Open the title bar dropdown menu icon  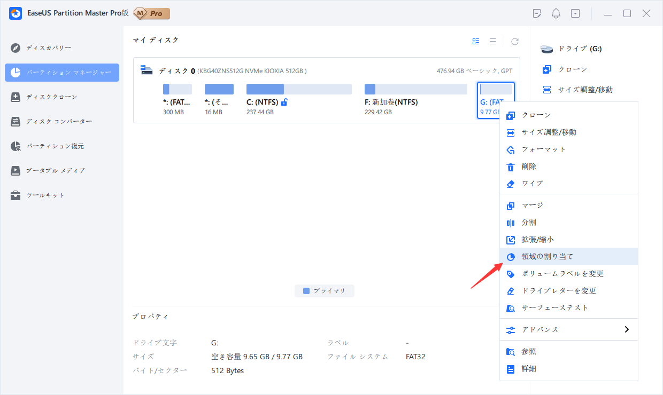[575, 13]
